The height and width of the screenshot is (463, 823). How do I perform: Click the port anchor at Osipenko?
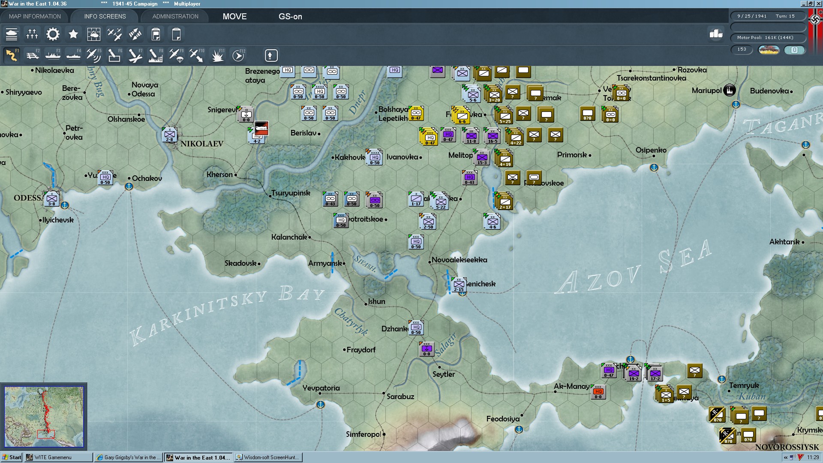[654, 168]
